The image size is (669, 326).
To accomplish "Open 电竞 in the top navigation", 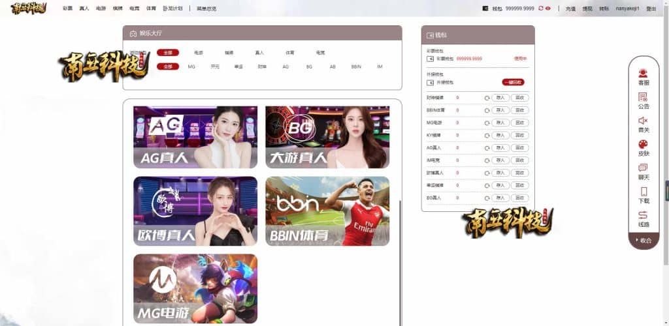I will tap(135, 8).
